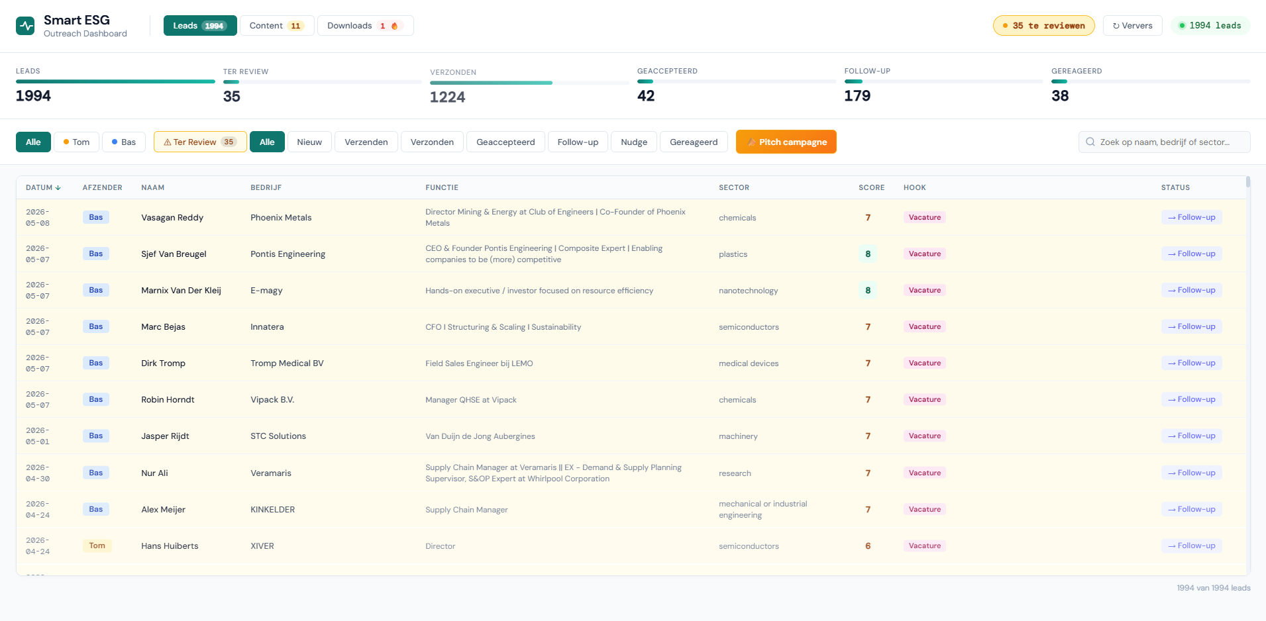
Task: Select the company KINKELDER
Action: click(272, 509)
